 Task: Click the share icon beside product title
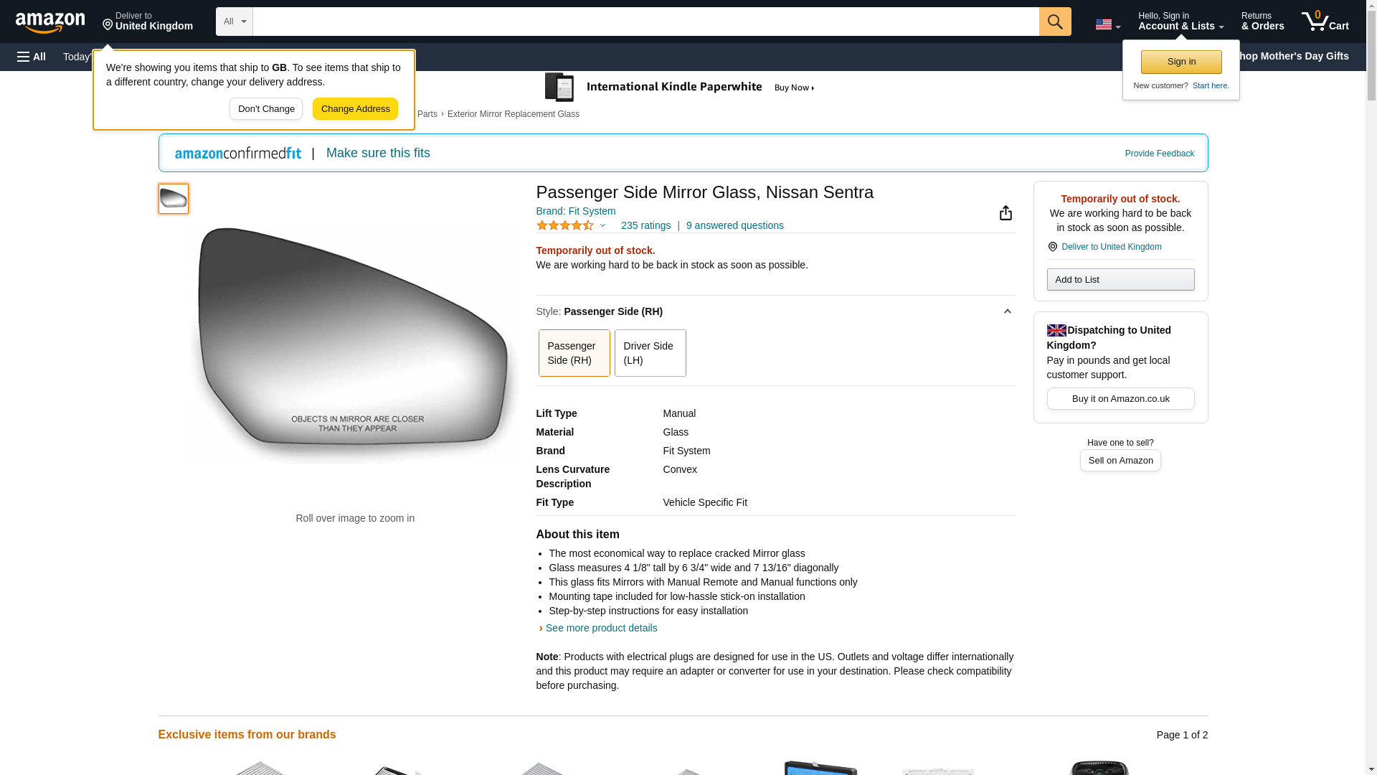(x=1005, y=212)
